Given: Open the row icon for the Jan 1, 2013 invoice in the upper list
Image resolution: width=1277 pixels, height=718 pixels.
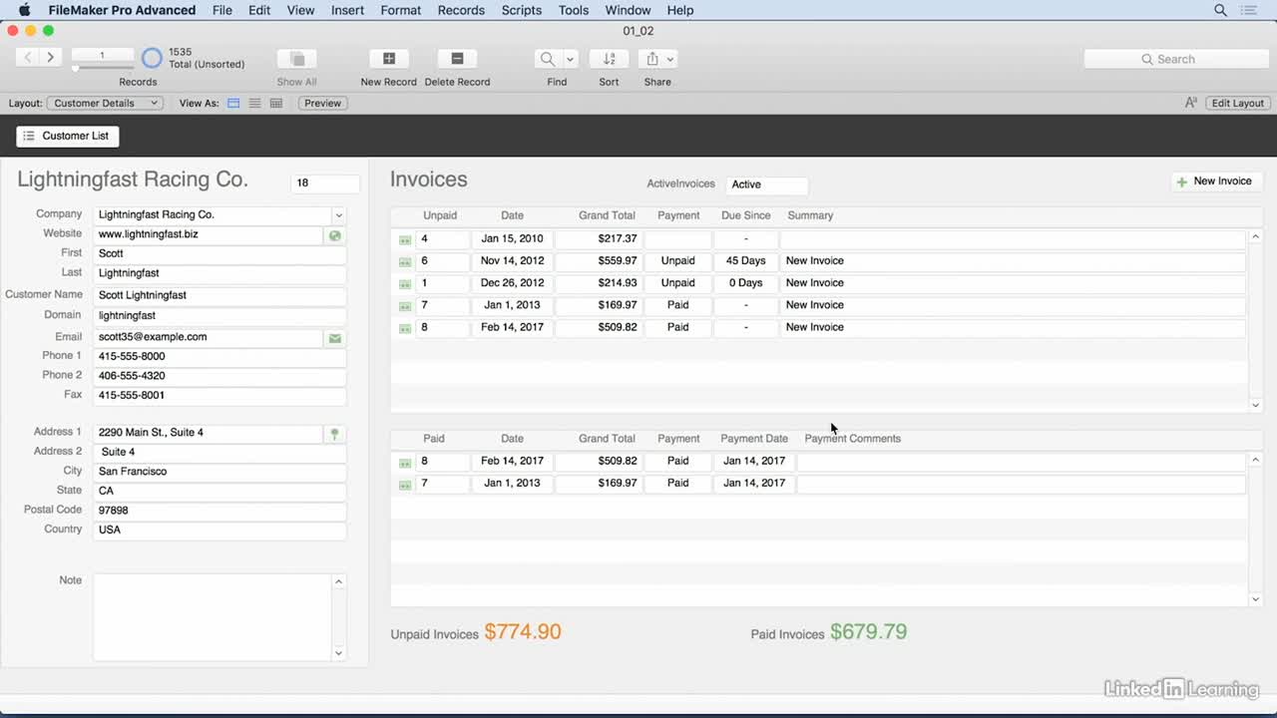Looking at the screenshot, I should tap(405, 306).
